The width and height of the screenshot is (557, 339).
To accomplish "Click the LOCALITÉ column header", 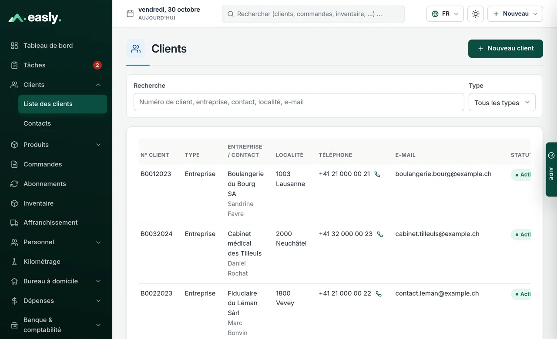I will (x=289, y=155).
